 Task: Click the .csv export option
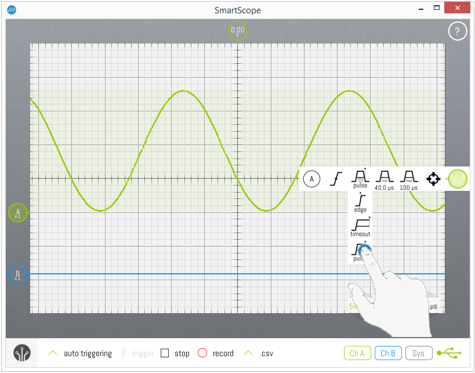click(259, 353)
